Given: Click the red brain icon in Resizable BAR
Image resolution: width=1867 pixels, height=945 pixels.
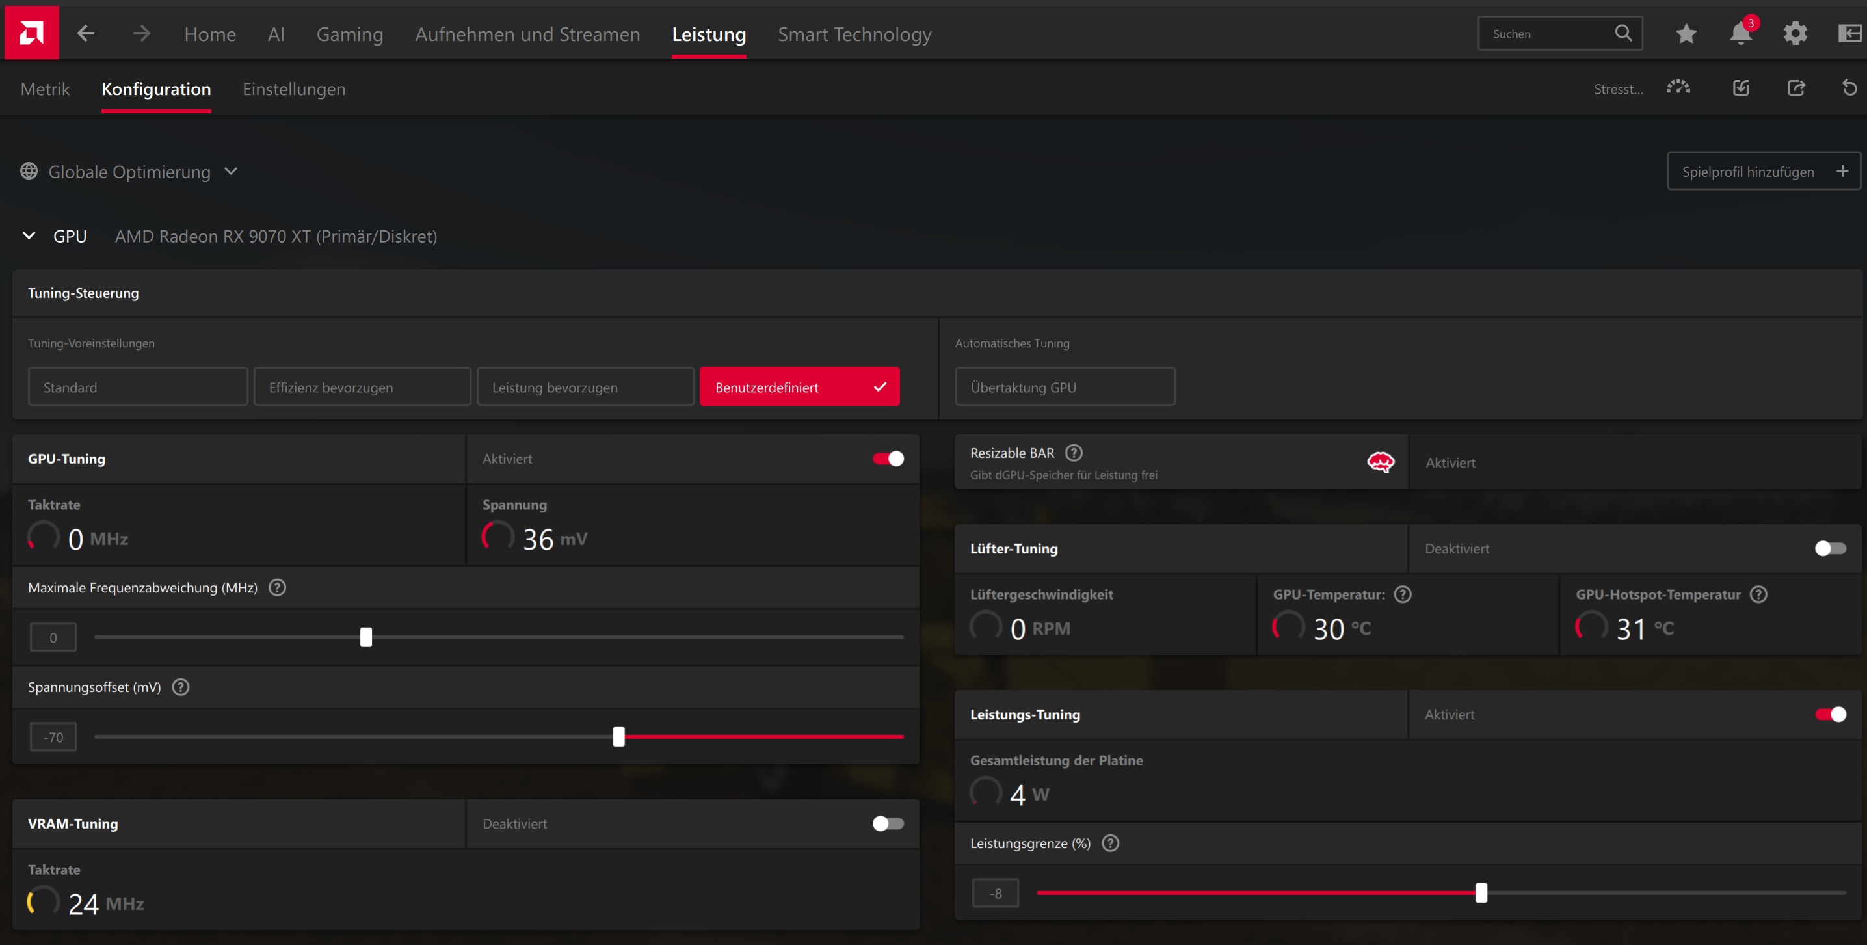Looking at the screenshot, I should pos(1380,462).
